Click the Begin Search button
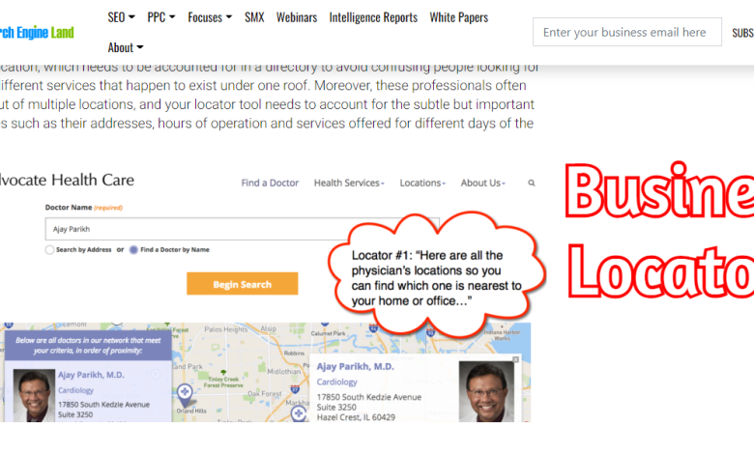This screenshot has height=454, width=754. (243, 284)
